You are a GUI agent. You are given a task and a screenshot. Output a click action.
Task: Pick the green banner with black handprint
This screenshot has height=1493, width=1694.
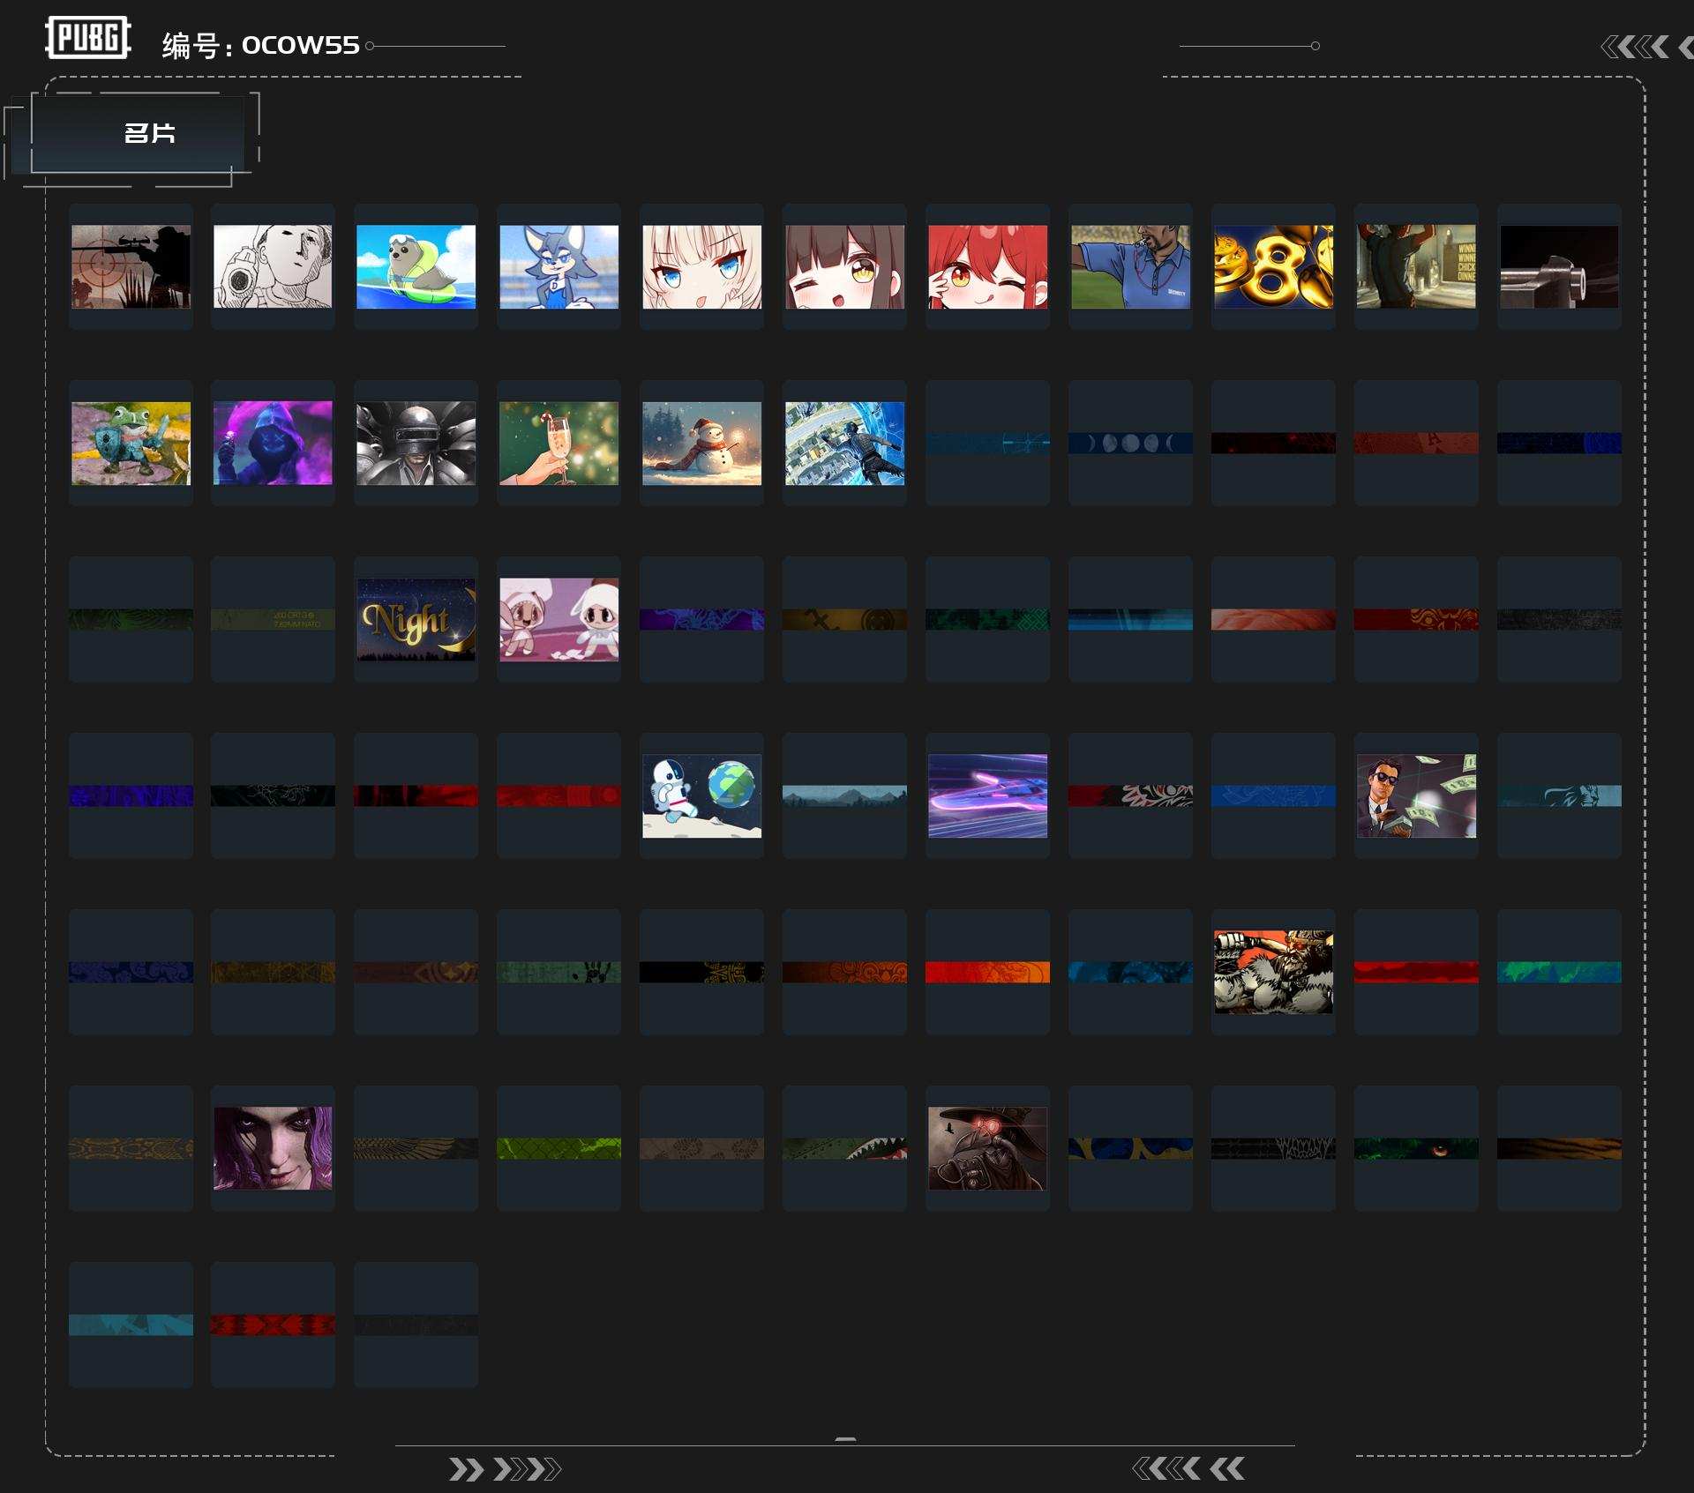point(558,972)
